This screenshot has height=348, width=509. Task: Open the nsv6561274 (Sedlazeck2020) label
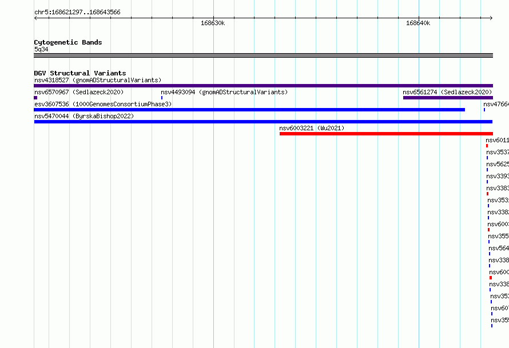447,92
